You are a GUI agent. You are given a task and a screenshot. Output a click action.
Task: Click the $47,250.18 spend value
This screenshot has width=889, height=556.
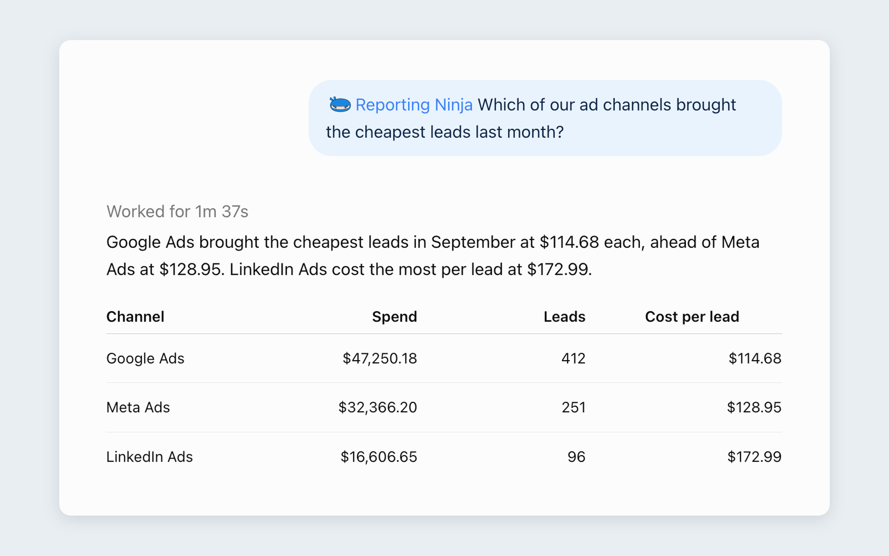pyautogui.click(x=380, y=358)
